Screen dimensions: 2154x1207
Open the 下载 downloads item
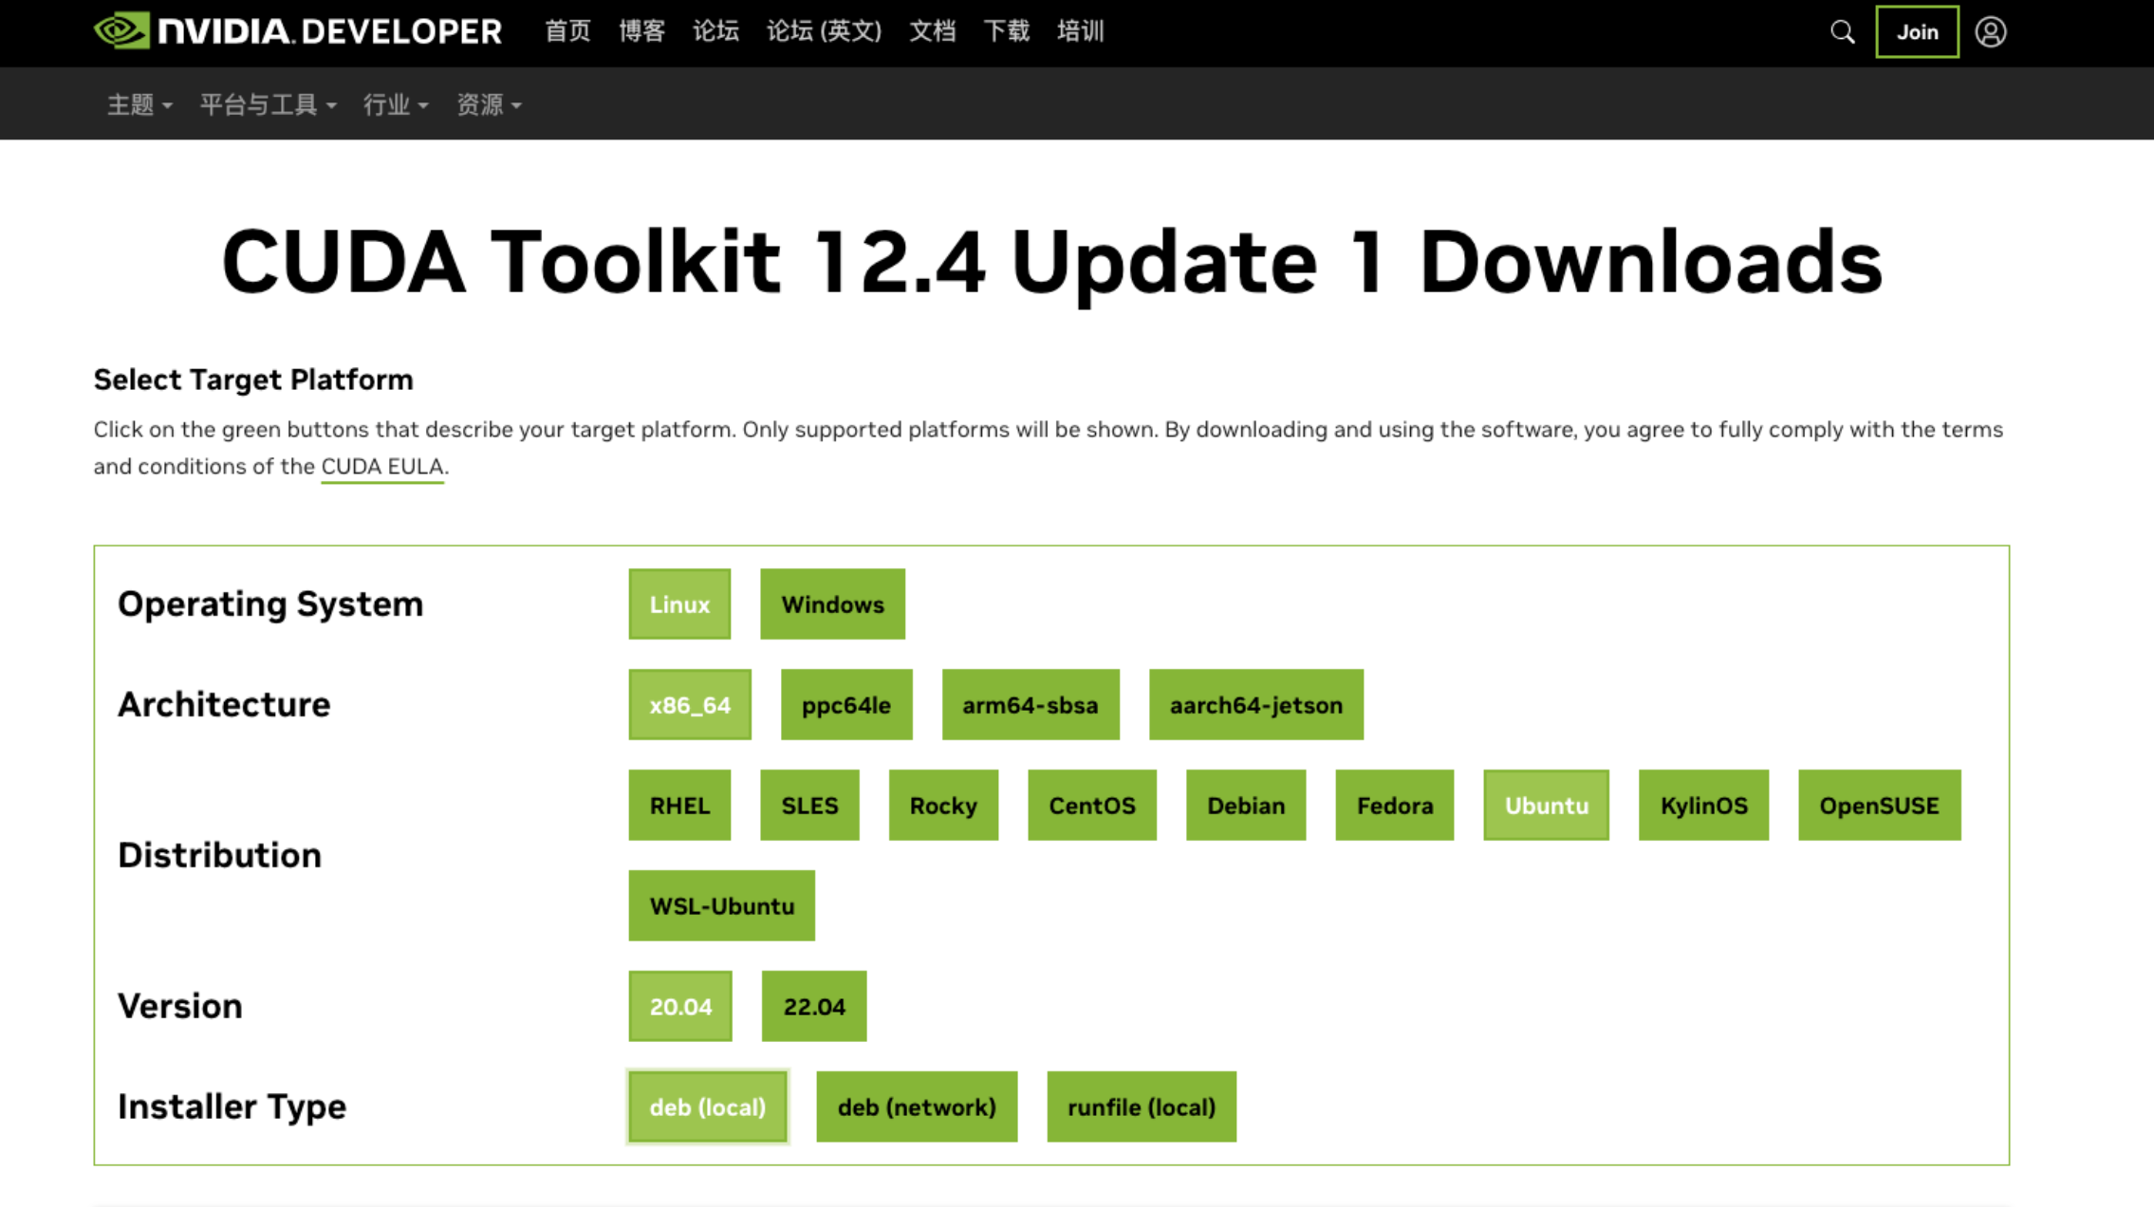pos(1006,31)
